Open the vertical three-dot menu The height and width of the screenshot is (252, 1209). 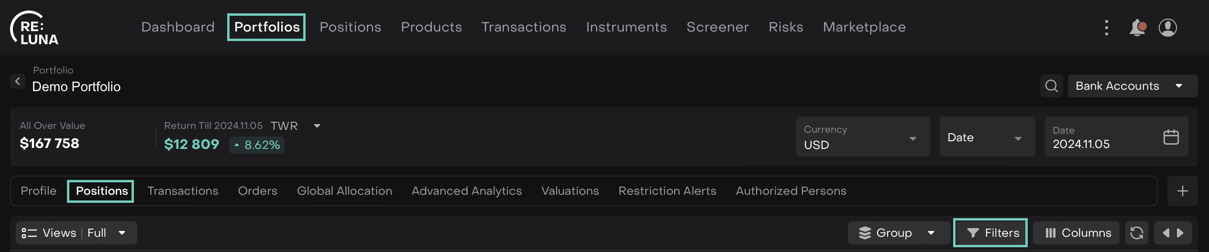coord(1106,28)
